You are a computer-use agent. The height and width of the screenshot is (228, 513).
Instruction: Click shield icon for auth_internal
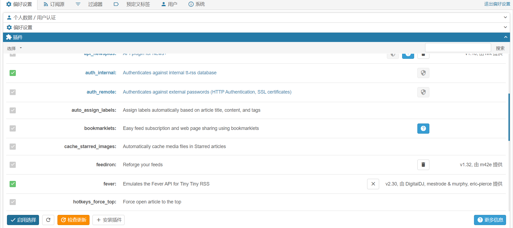click(423, 73)
